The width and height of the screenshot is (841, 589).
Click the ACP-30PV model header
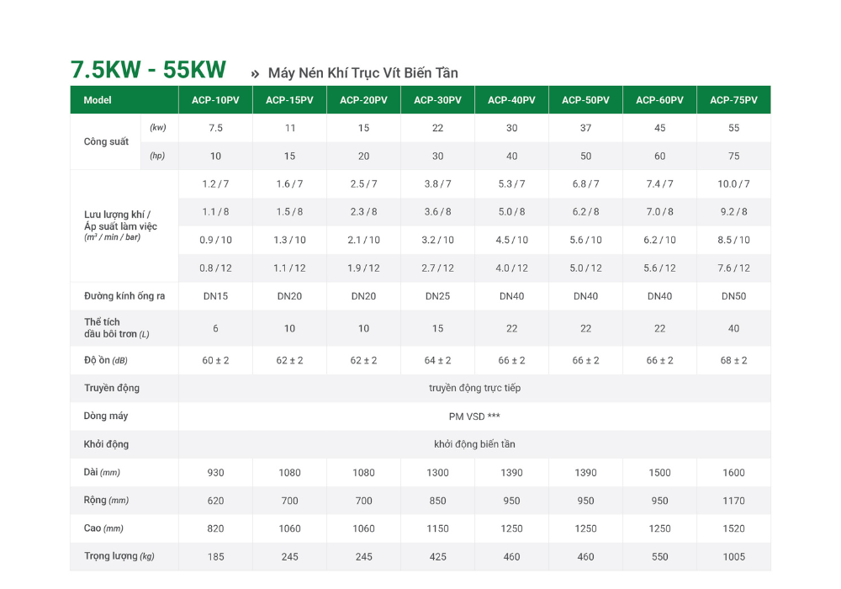[437, 100]
